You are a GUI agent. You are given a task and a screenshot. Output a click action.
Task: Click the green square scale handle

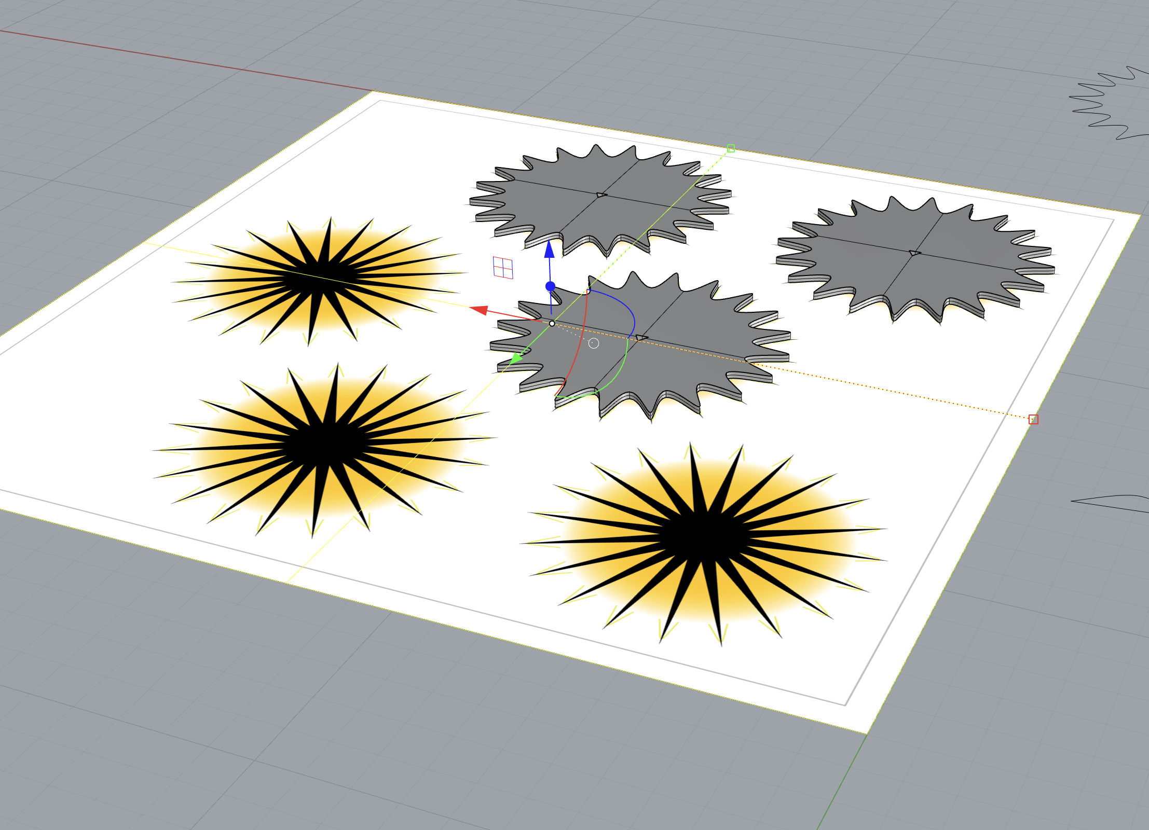click(x=731, y=148)
